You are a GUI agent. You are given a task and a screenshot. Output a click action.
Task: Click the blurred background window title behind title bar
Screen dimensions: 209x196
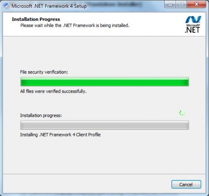click(x=115, y=5)
